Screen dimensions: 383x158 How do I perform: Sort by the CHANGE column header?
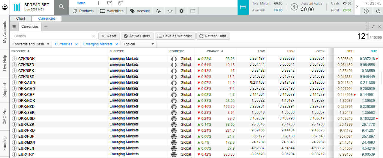[x=215, y=51]
